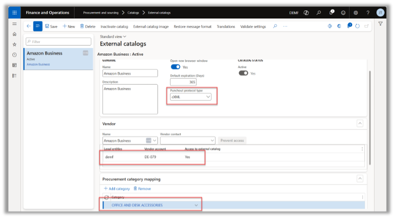This screenshot has width=395, height=219.
Task: Open feedback smiley icon
Action: (x=343, y=12)
